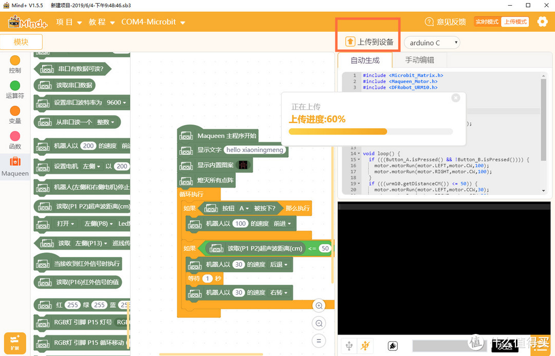Edit the distance threshold 50 value

325,248
